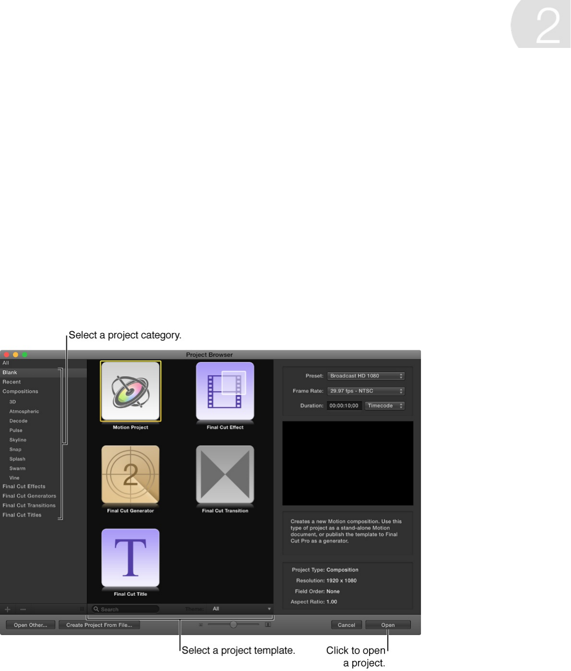Click the 'Field Order: None' text
This screenshot has height=671, width=571.
click(x=317, y=591)
